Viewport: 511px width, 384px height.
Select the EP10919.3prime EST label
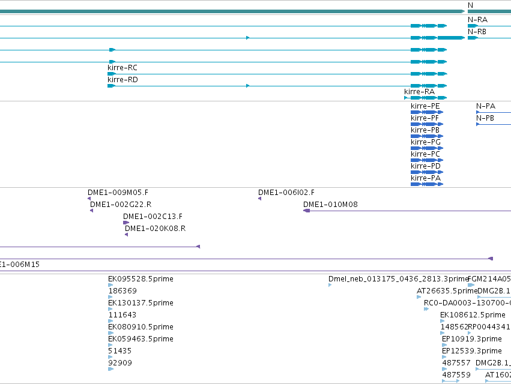tap(471, 339)
